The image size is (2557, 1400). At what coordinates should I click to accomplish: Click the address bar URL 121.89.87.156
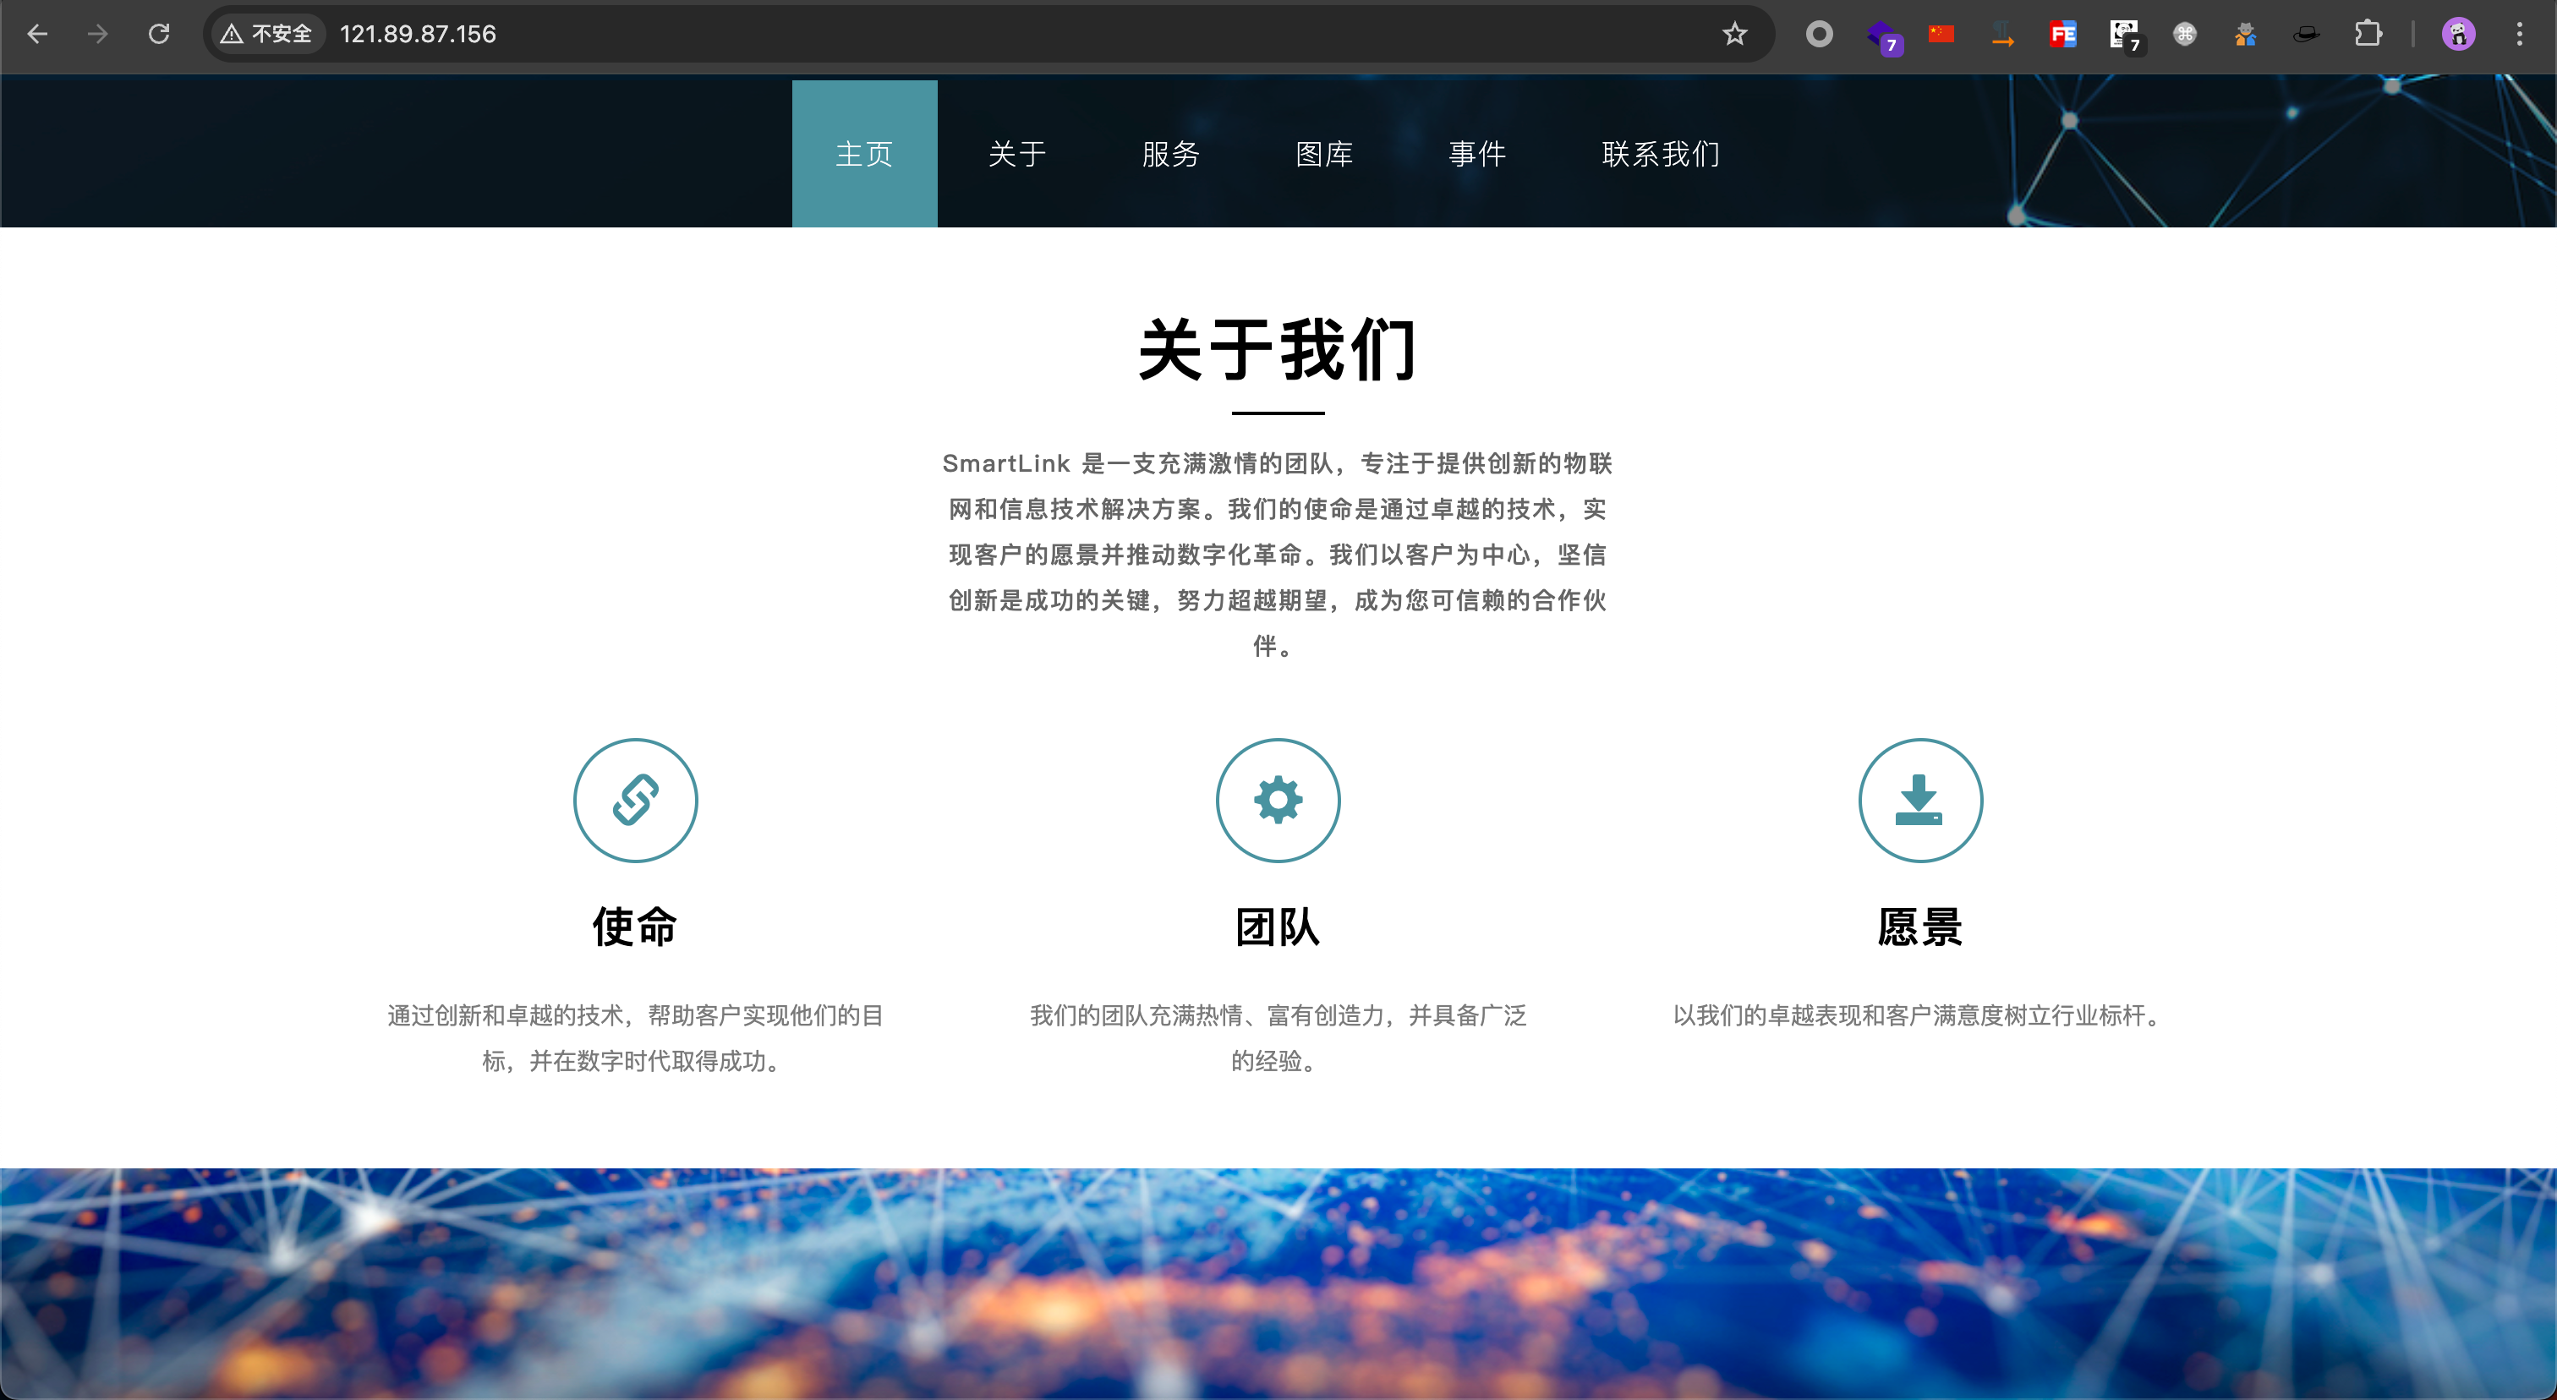[x=417, y=34]
